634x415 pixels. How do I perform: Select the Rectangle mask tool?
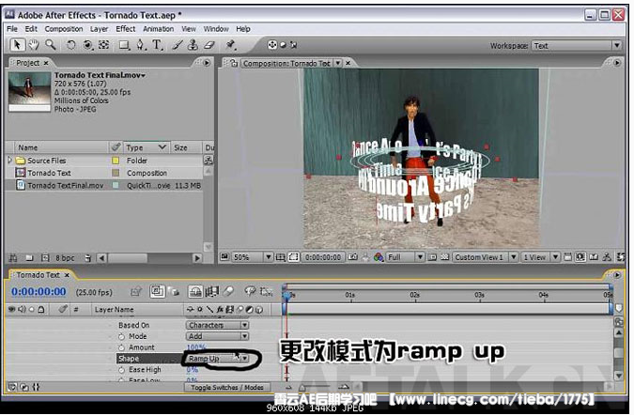122,44
